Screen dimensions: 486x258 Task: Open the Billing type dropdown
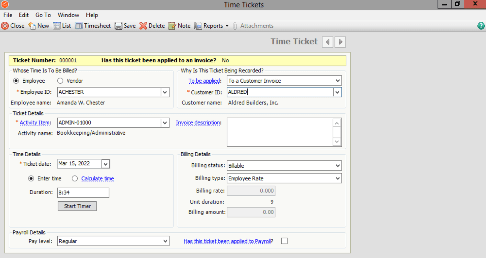[338, 178]
